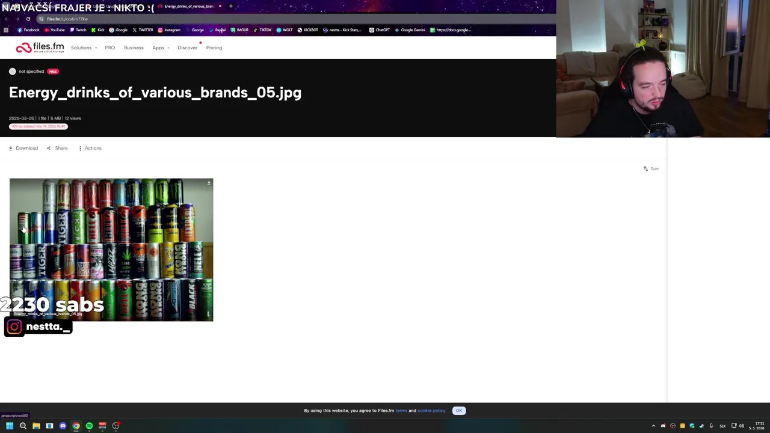Screen dimensions: 770x433
Task: Click the download icon on the thumbnail
Action: click(x=209, y=183)
